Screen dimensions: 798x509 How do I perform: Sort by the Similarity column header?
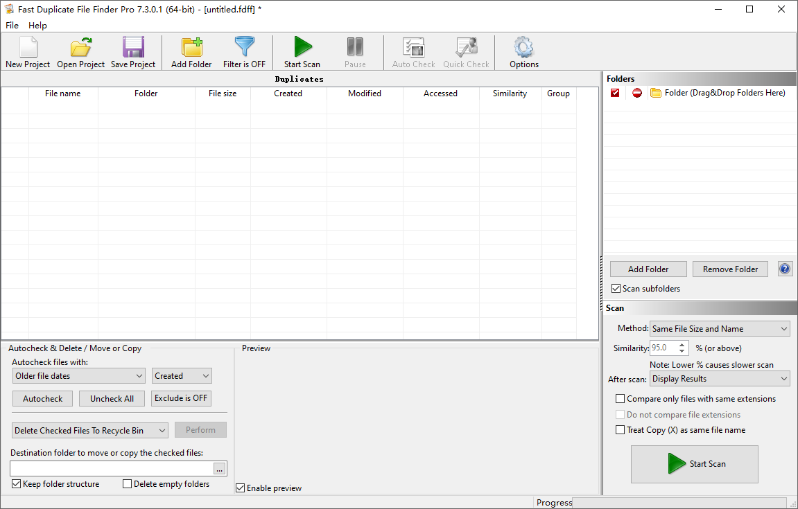[x=510, y=93]
